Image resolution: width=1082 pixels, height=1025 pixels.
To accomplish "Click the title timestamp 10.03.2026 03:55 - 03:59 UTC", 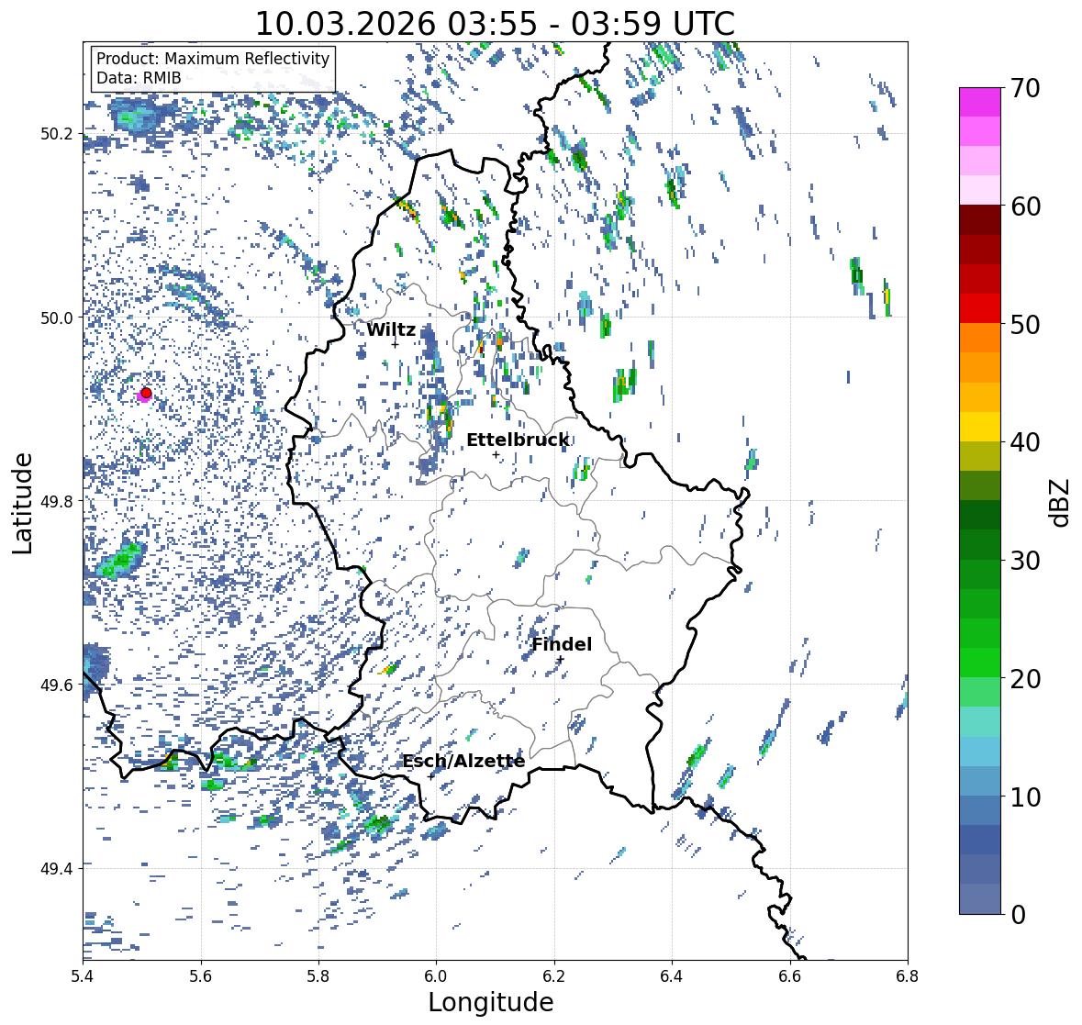I will point(495,24).
